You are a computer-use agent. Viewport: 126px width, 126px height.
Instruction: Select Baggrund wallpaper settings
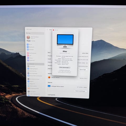point(31,84)
